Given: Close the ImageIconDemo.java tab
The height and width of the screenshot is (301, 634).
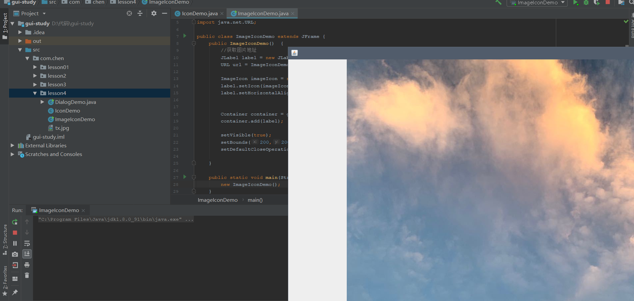Looking at the screenshot, I should (x=293, y=14).
